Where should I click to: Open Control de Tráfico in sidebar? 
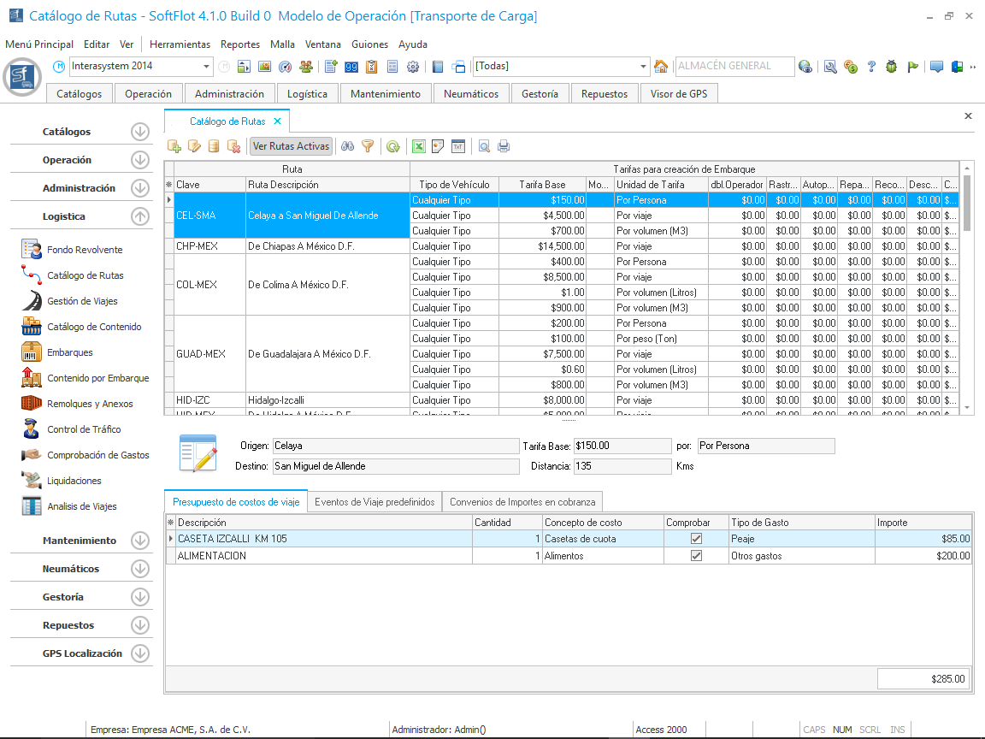84,429
